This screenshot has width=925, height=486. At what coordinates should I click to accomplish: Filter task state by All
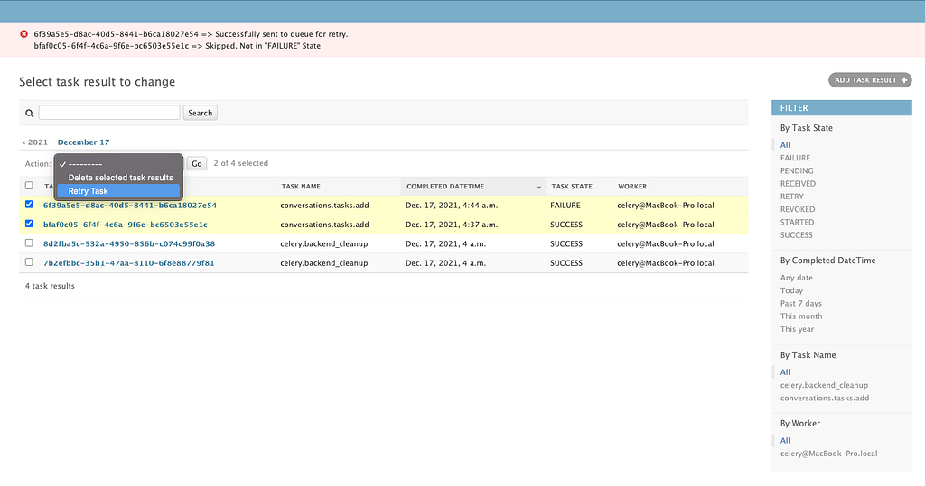pos(785,145)
